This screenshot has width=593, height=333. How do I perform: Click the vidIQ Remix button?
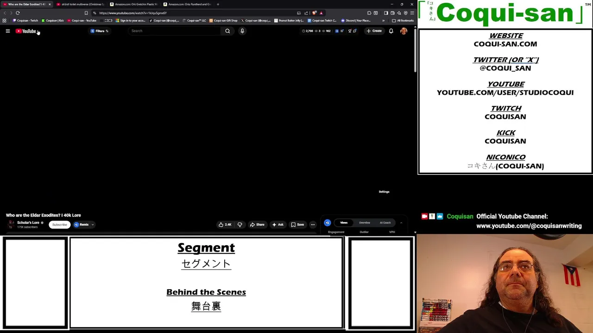(x=82, y=224)
